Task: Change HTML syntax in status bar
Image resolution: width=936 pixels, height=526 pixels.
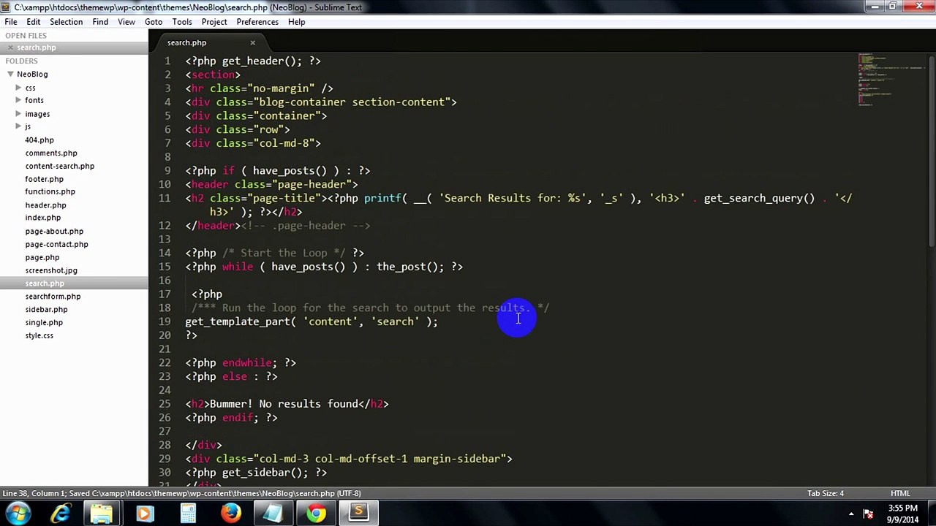Action: click(x=900, y=493)
